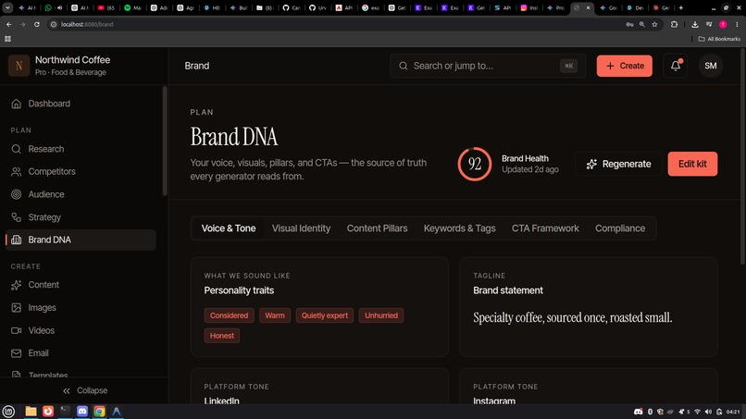Screen dimensions: 746x419
Task: Click the Unhurried trait tag
Action: point(381,315)
